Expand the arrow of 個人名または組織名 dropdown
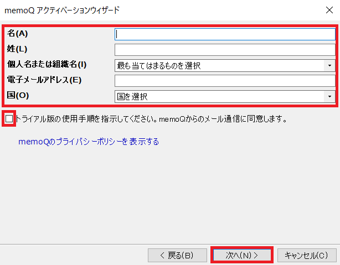This screenshot has width=340, height=265. pyautogui.click(x=329, y=65)
